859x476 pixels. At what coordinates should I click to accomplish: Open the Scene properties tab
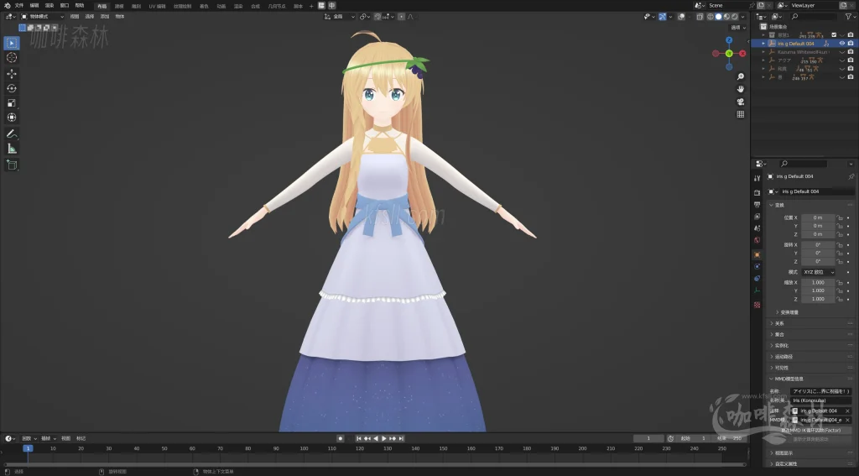(x=757, y=228)
